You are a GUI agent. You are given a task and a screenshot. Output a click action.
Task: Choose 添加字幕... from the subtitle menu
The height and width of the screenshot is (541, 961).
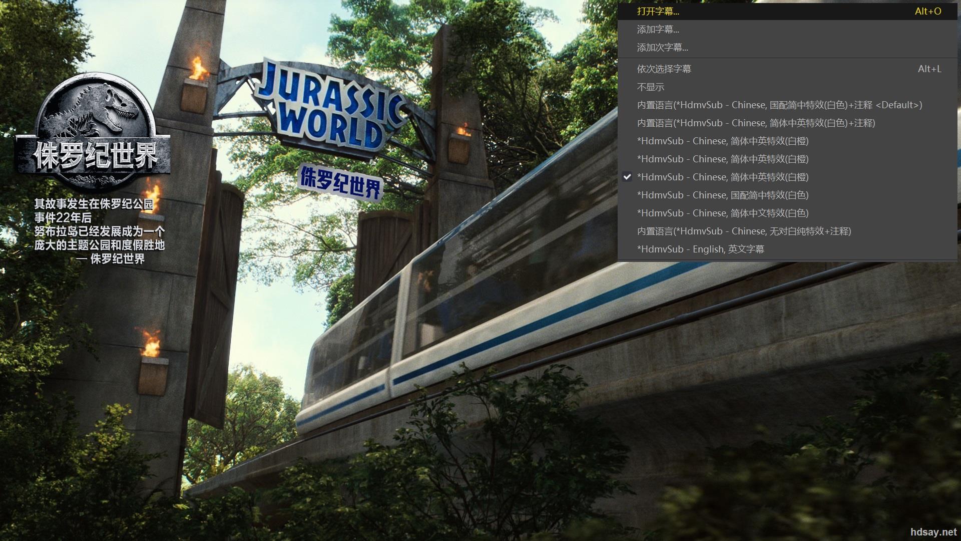(787, 30)
